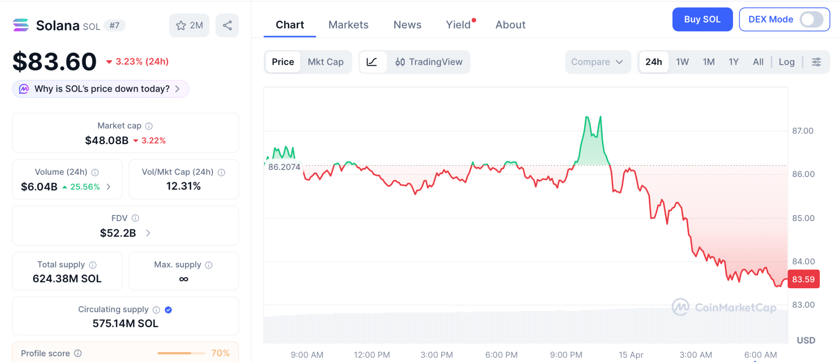840x362 pixels.
Task: Click the FDV info icon
Action: click(x=135, y=218)
